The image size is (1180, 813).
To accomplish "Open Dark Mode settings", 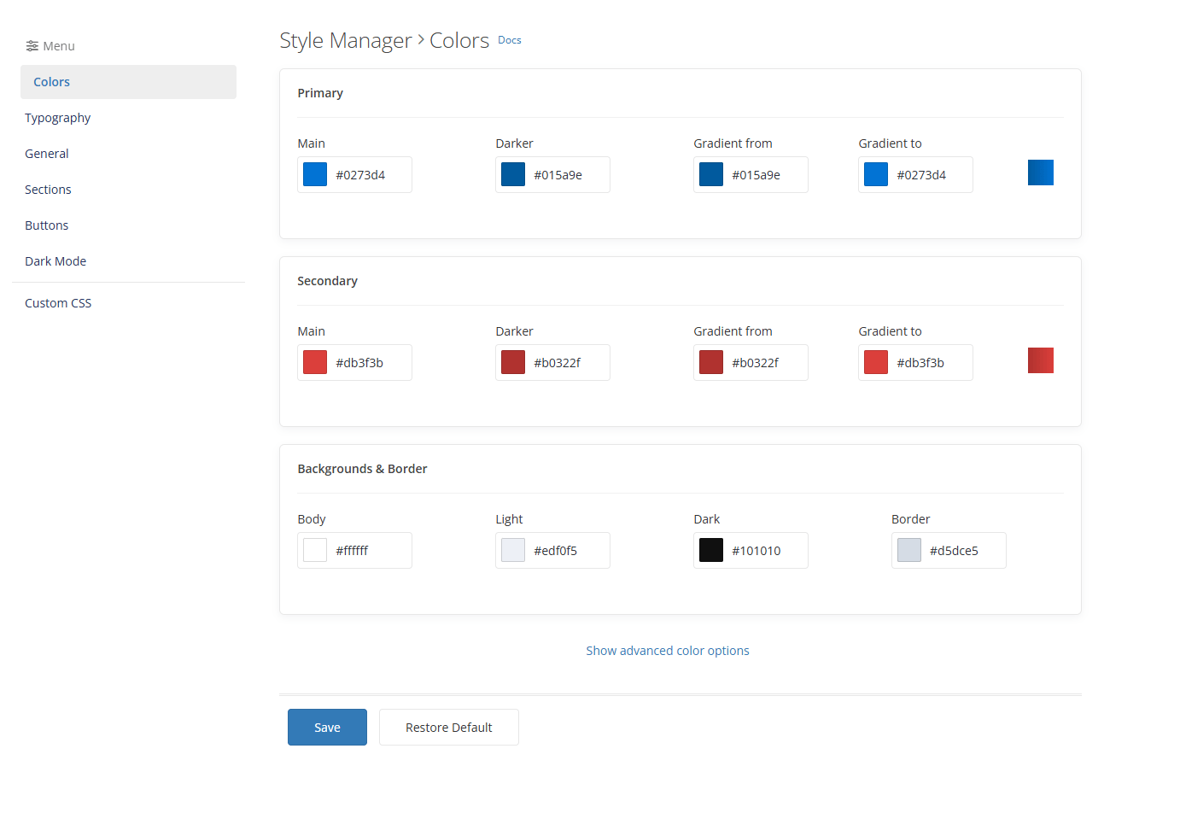I will click(55, 261).
